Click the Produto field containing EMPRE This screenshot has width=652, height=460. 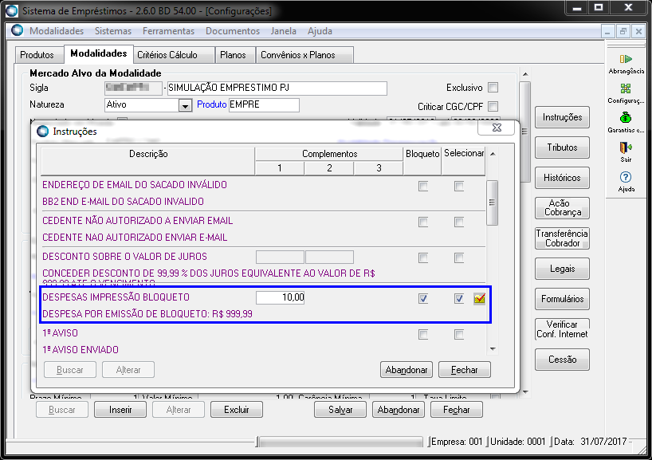264,105
